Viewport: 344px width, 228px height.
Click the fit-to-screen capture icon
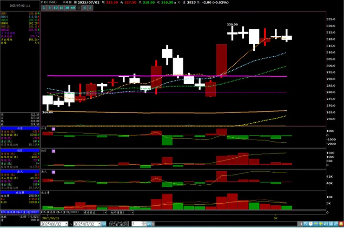pos(331,224)
